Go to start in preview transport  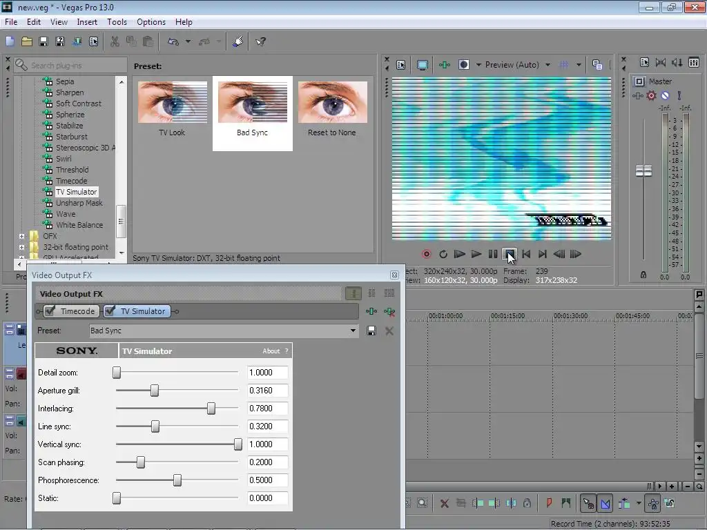point(525,254)
